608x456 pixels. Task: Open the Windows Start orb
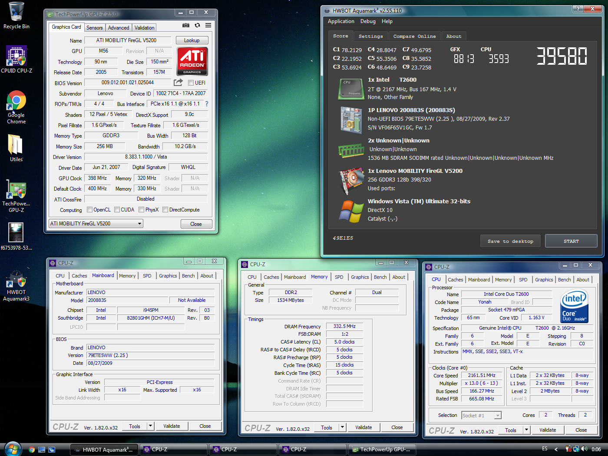(13, 449)
